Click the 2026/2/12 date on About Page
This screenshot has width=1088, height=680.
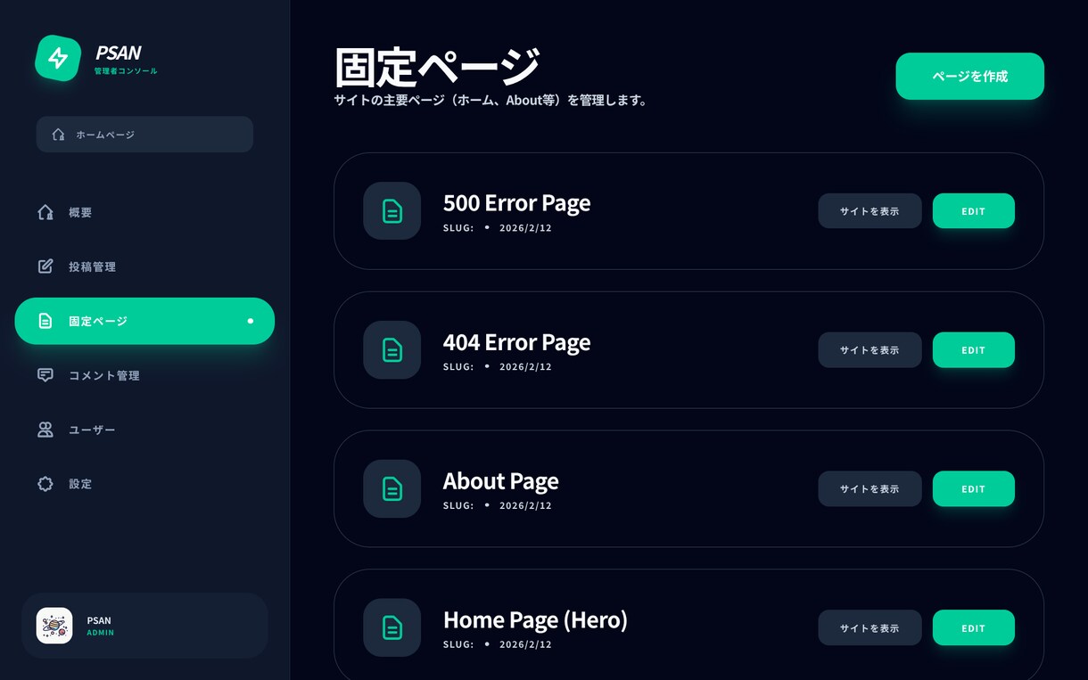[525, 505]
